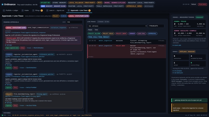This screenshot has height=117, width=209.
Task: Switch to the Intake tab
Action: click(x=25, y=10)
